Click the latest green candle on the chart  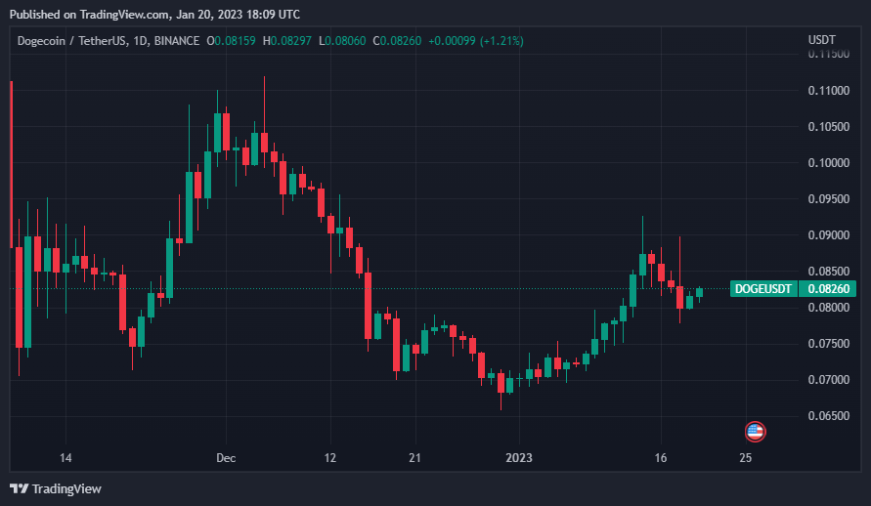[699, 293]
